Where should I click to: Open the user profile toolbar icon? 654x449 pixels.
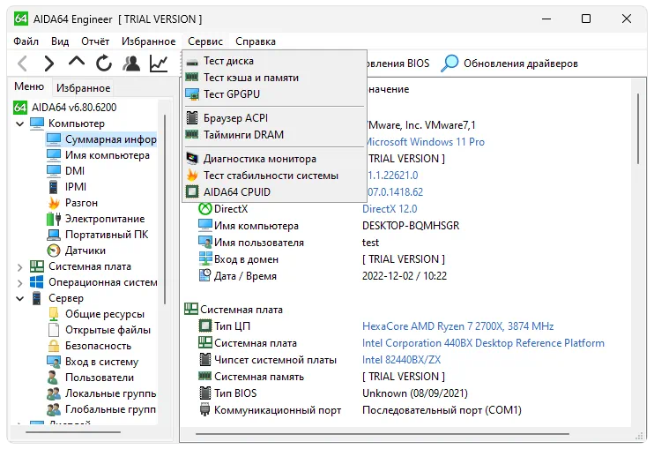click(x=131, y=64)
